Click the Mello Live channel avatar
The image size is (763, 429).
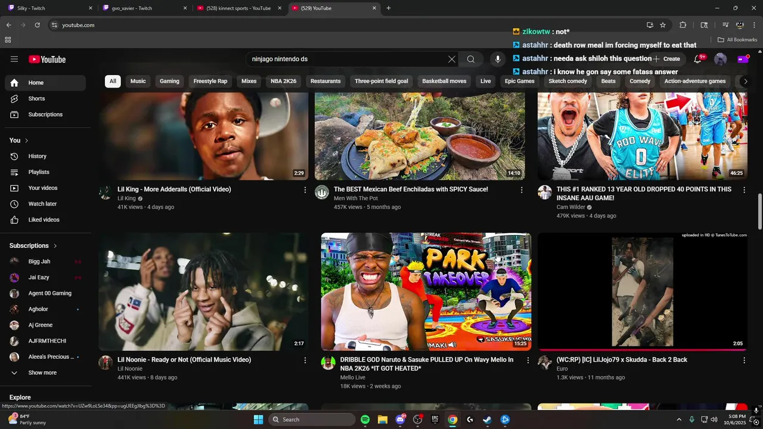328,362
